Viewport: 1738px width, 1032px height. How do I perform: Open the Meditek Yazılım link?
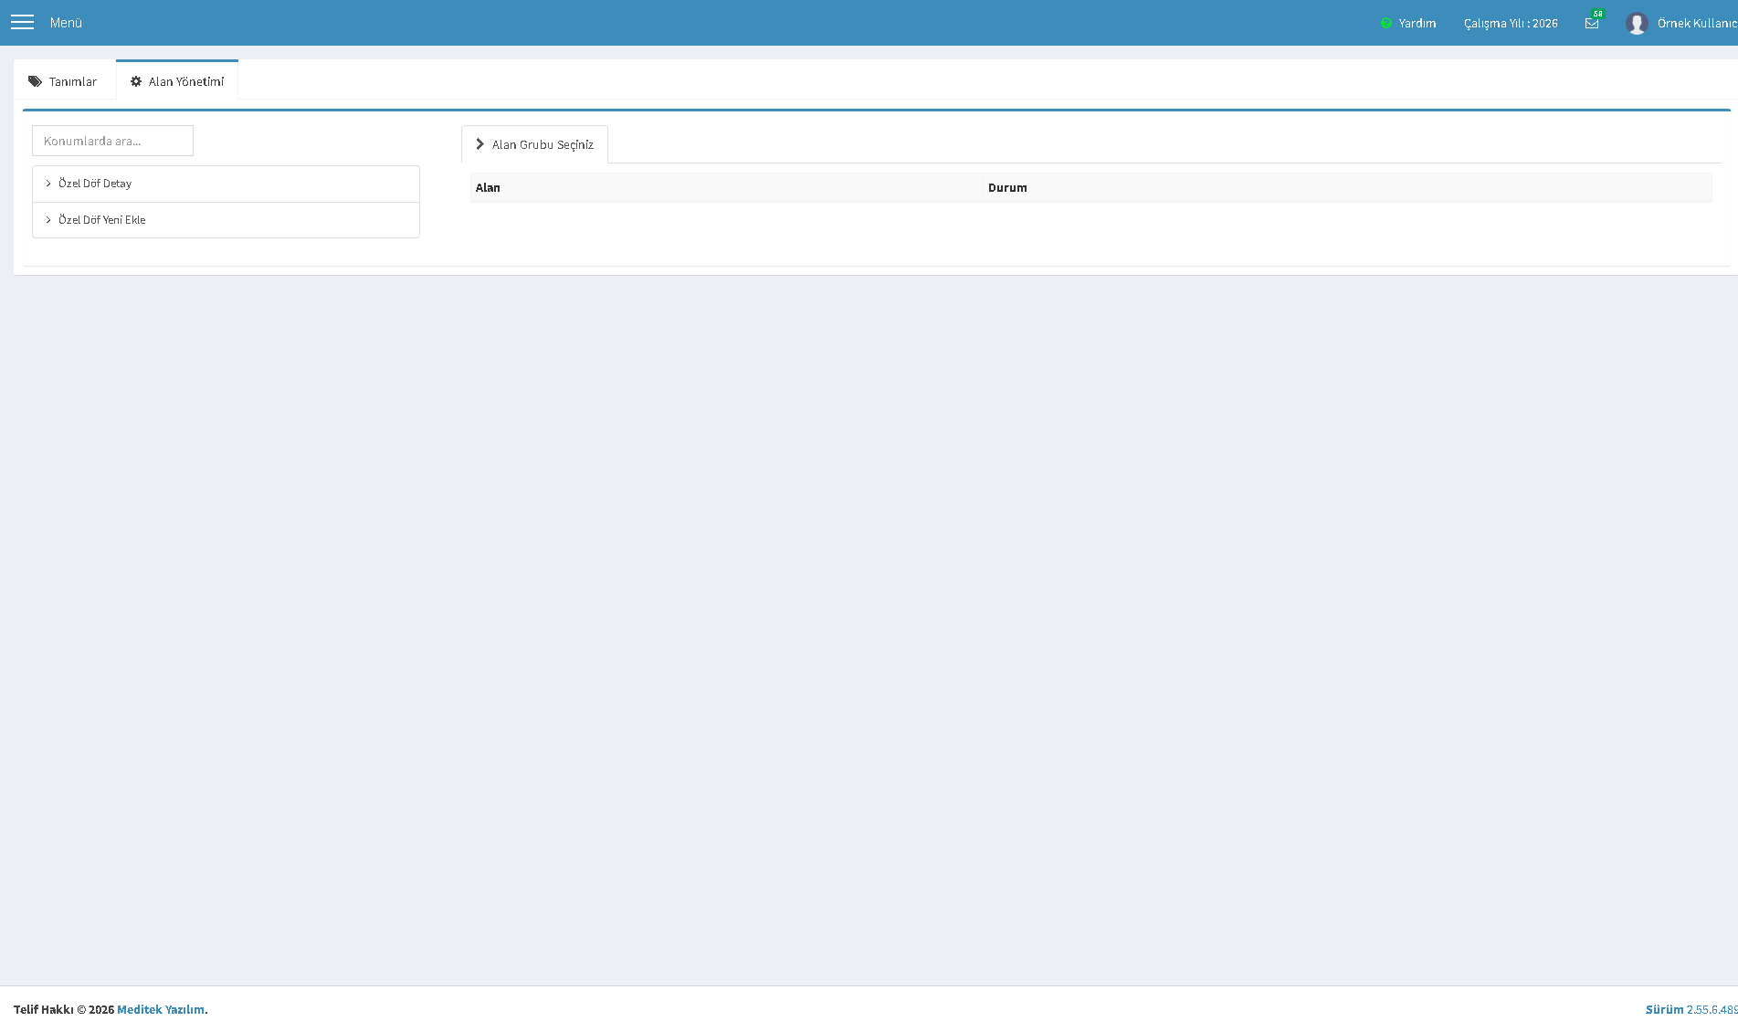[161, 1009]
